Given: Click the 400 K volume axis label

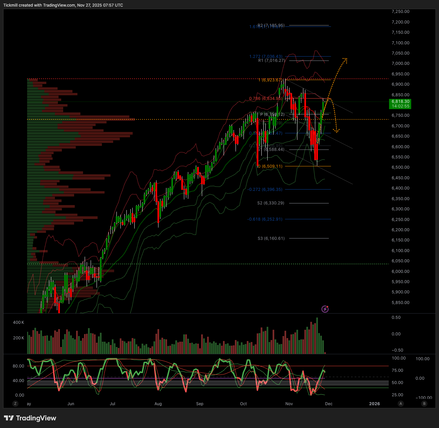Looking at the screenshot, I should tap(19, 322).
